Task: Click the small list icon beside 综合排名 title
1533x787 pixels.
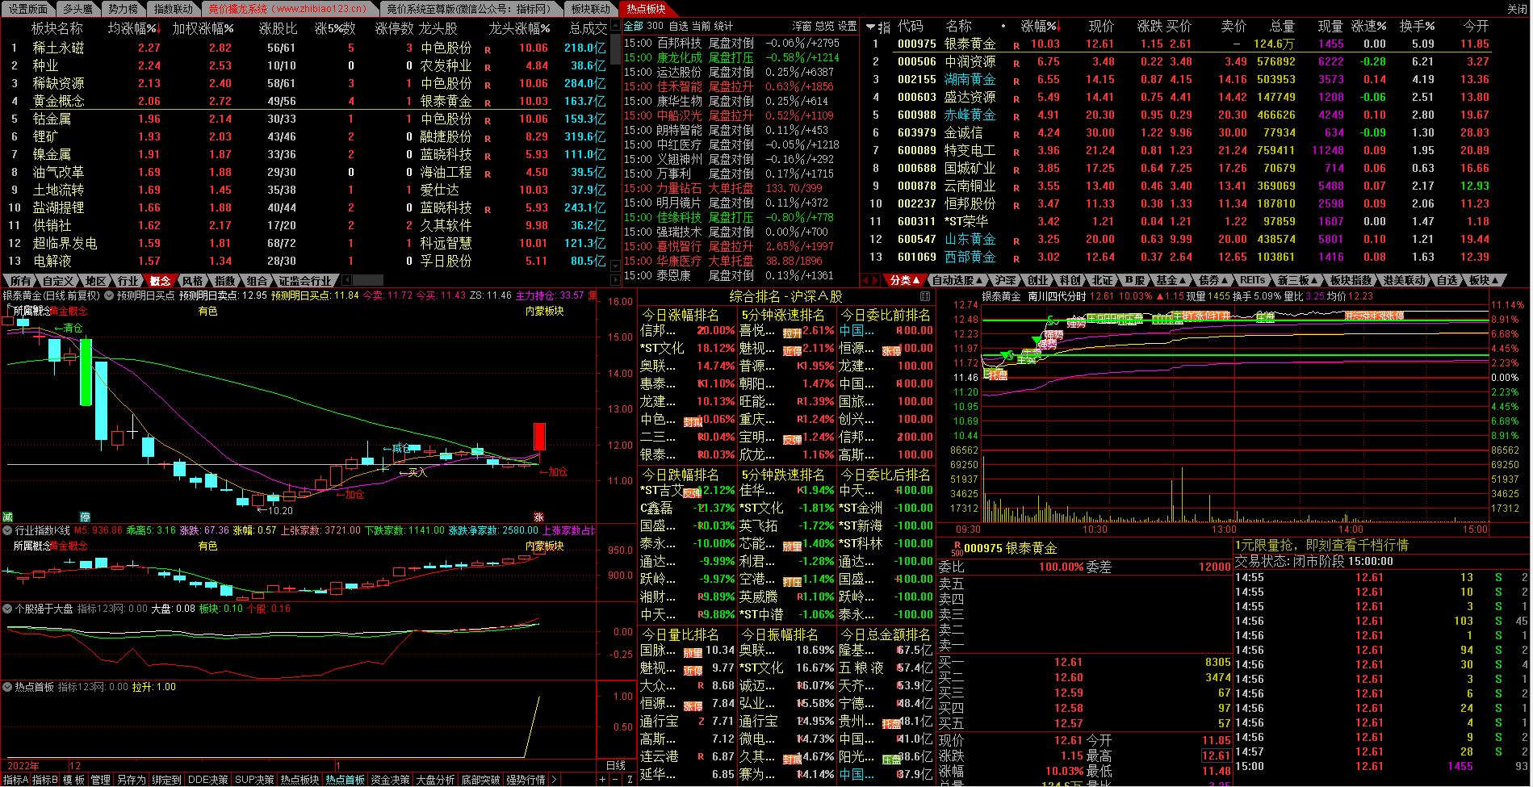Action: (x=925, y=295)
